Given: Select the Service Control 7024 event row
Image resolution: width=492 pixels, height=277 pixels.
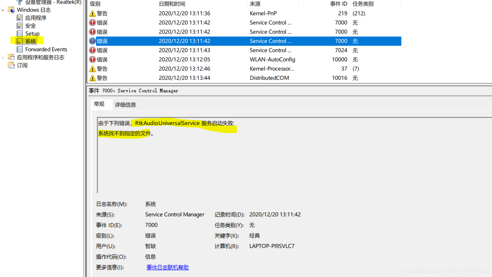Looking at the screenshot, I should (x=244, y=50).
